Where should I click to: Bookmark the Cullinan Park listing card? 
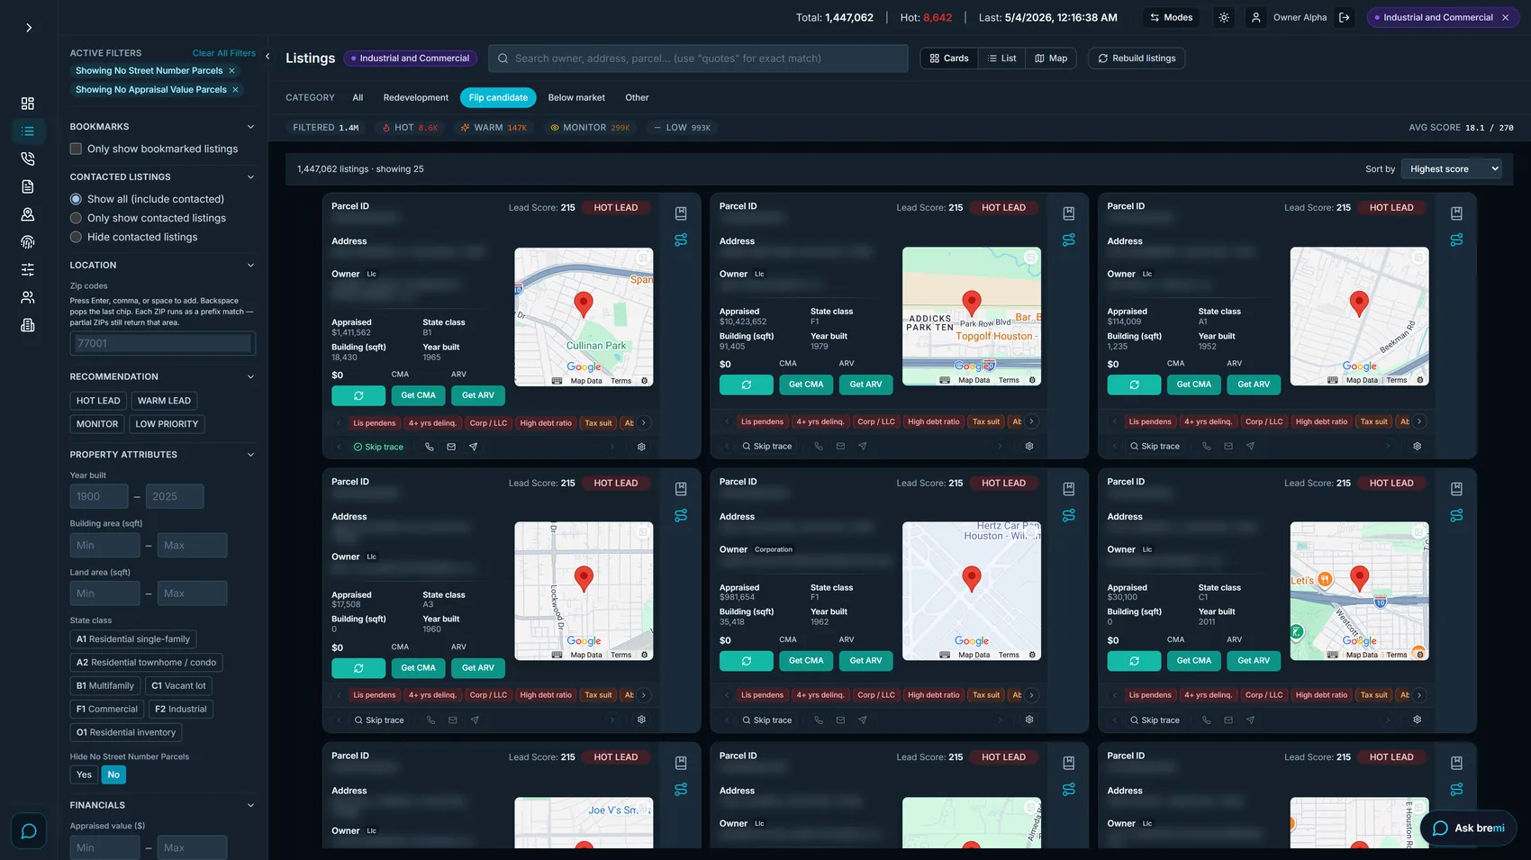[x=681, y=213]
